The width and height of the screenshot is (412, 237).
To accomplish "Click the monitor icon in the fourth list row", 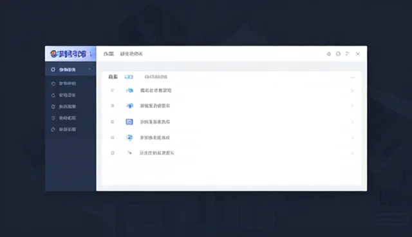I will coord(129,138).
